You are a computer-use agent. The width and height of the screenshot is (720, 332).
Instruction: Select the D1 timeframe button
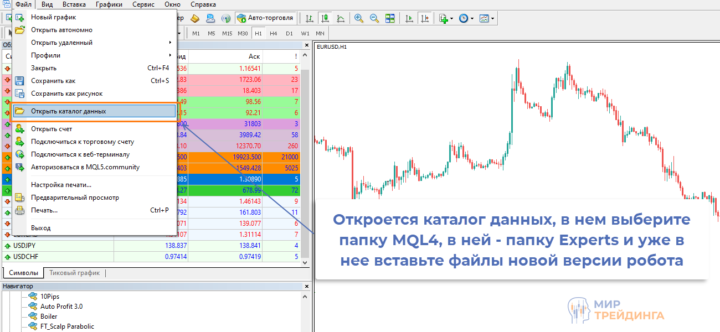(x=289, y=33)
